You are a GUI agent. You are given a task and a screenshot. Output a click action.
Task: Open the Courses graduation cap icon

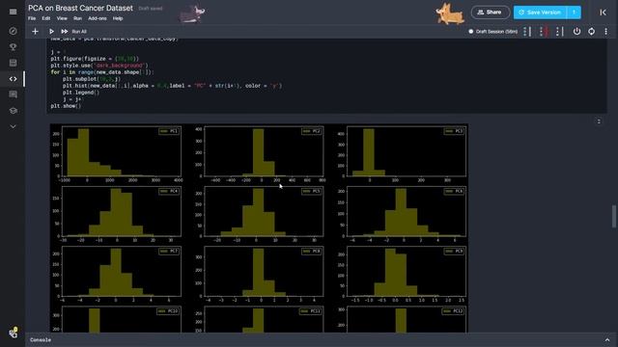13,111
